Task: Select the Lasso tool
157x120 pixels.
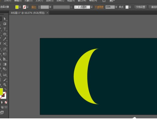Action: pyautogui.click(x=5, y=24)
